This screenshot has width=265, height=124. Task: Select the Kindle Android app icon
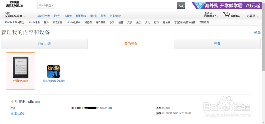pyautogui.click(x=54, y=71)
